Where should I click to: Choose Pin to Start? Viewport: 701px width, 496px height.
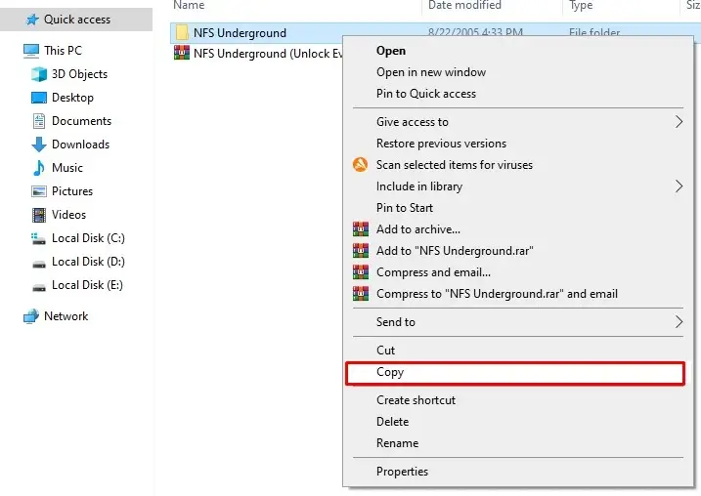(x=518, y=208)
